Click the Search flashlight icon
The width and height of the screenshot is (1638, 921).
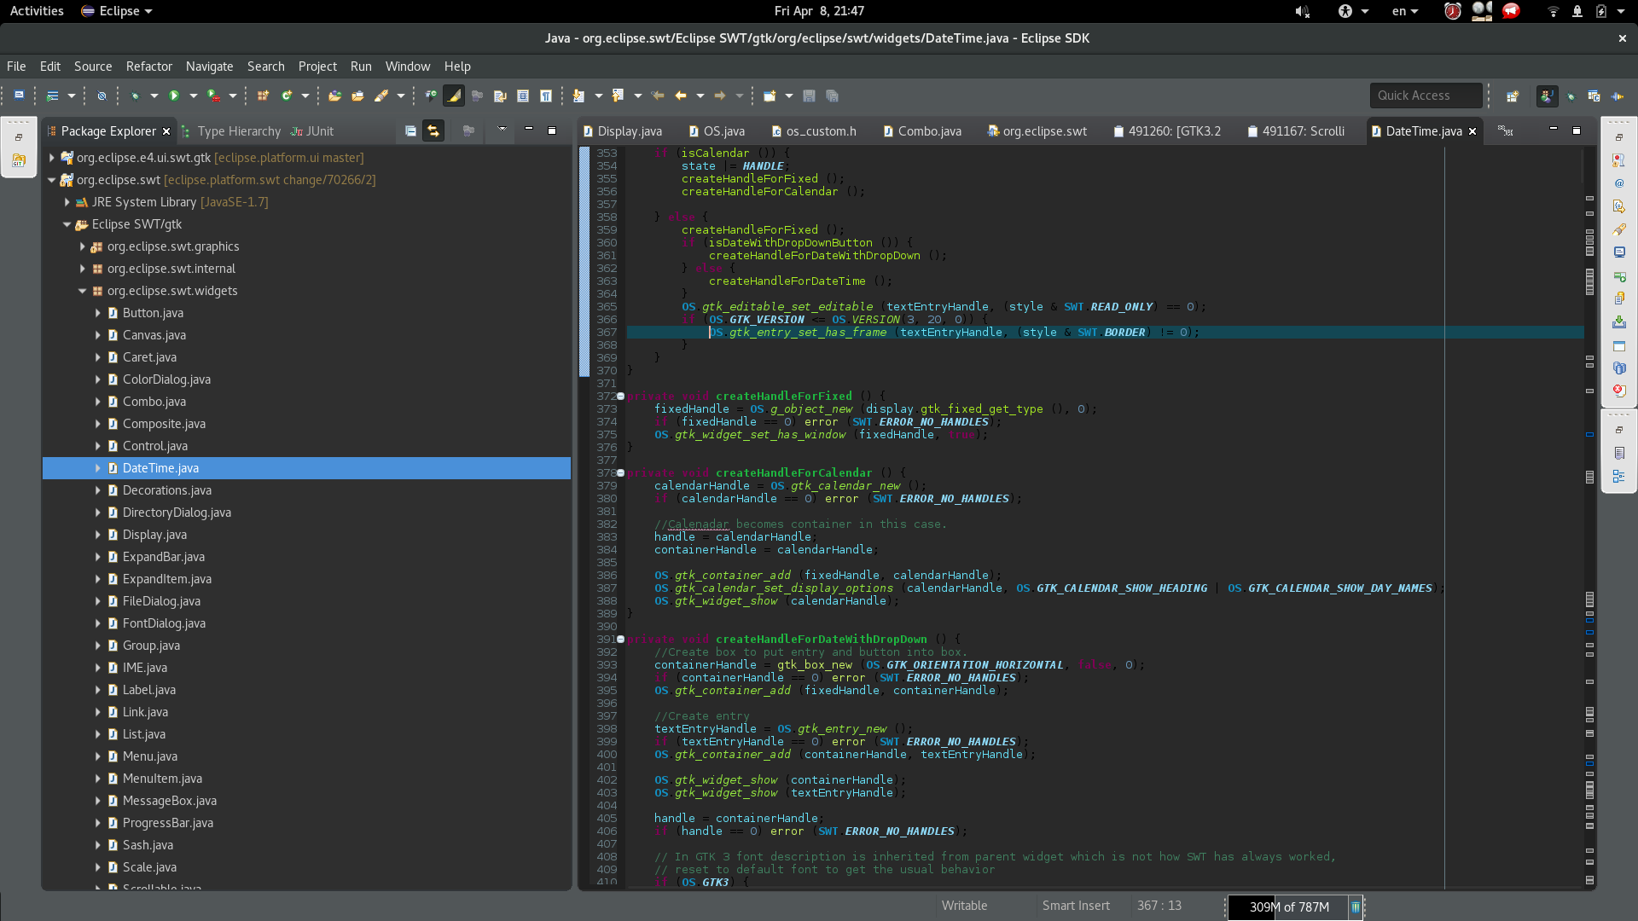tap(381, 96)
